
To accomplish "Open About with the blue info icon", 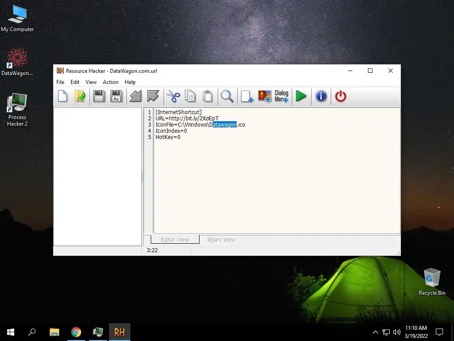I will click(321, 96).
